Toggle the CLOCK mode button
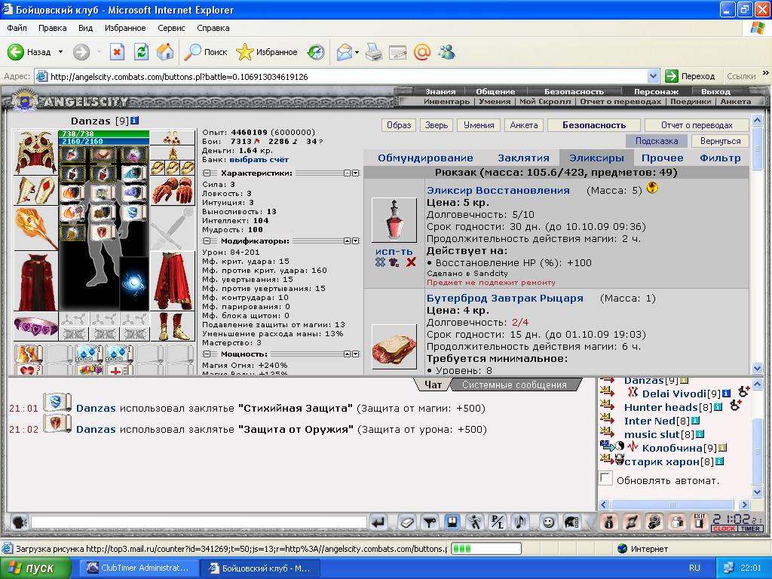Image resolution: width=772 pixels, height=579 pixels. pyautogui.click(x=724, y=528)
